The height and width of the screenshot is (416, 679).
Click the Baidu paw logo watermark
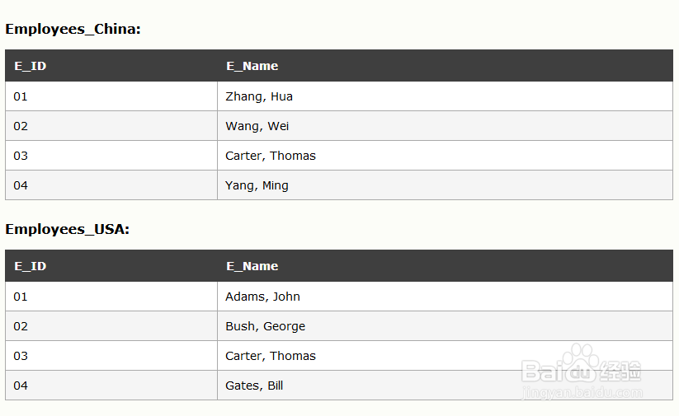581,363
